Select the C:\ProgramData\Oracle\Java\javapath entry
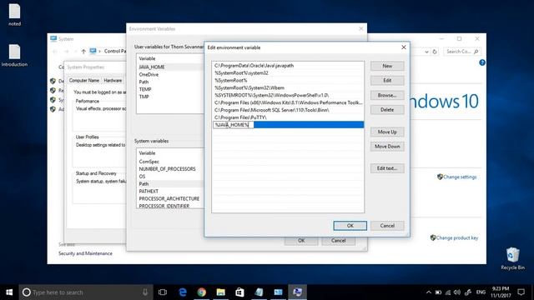 click(288, 66)
